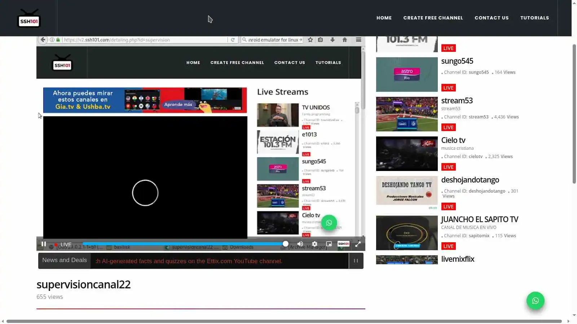The width and height of the screenshot is (577, 324).
Task: Open the stream53 channel title link
Action: coord(457,101)
